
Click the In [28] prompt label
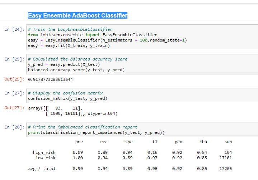(x=14, y=127)
